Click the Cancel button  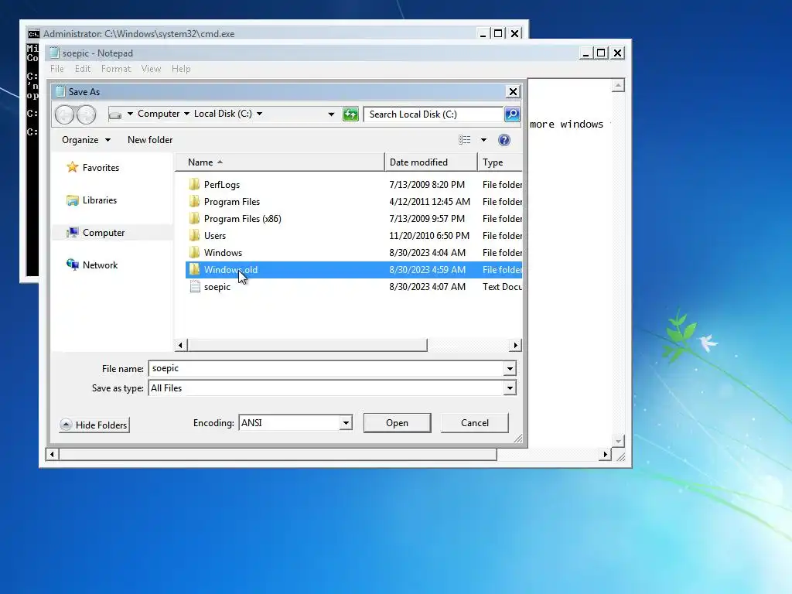coord(475,423)
